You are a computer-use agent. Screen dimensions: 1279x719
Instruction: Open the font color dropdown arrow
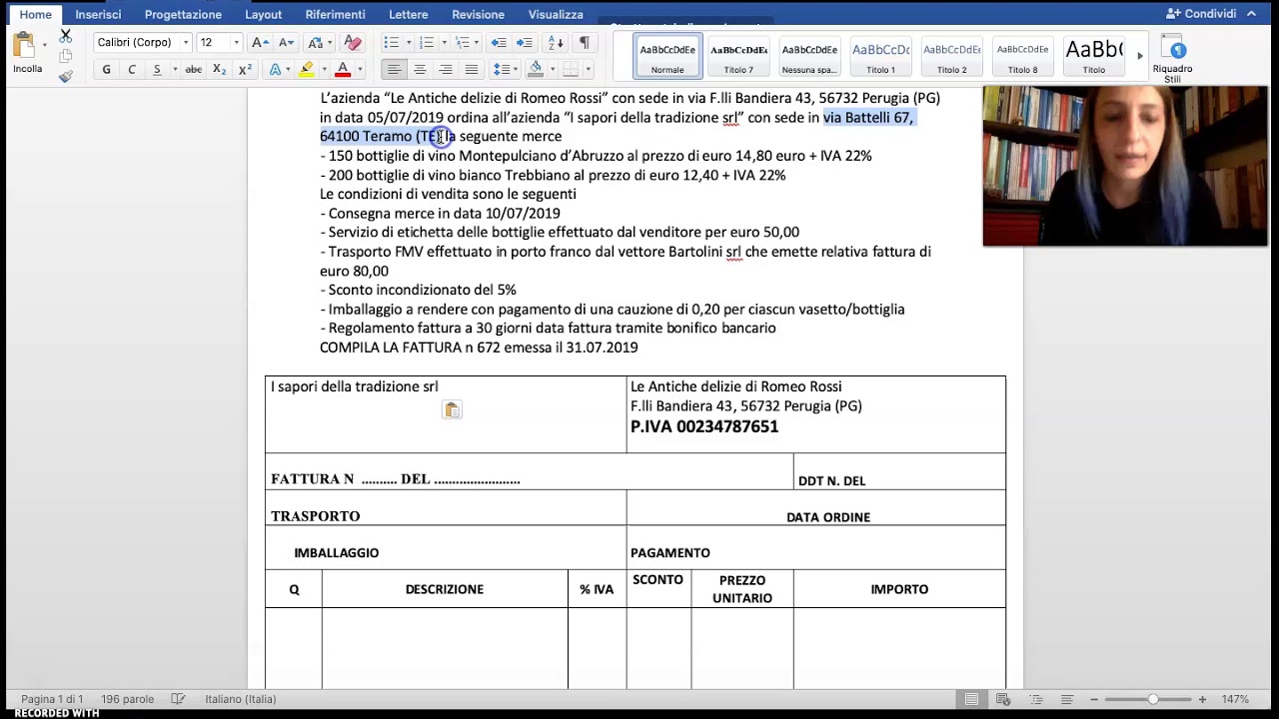359,69
